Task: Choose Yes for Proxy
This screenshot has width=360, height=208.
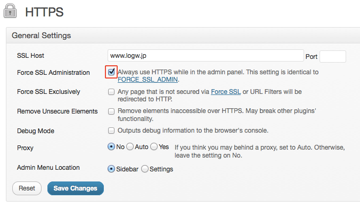Action: [154, 146]
